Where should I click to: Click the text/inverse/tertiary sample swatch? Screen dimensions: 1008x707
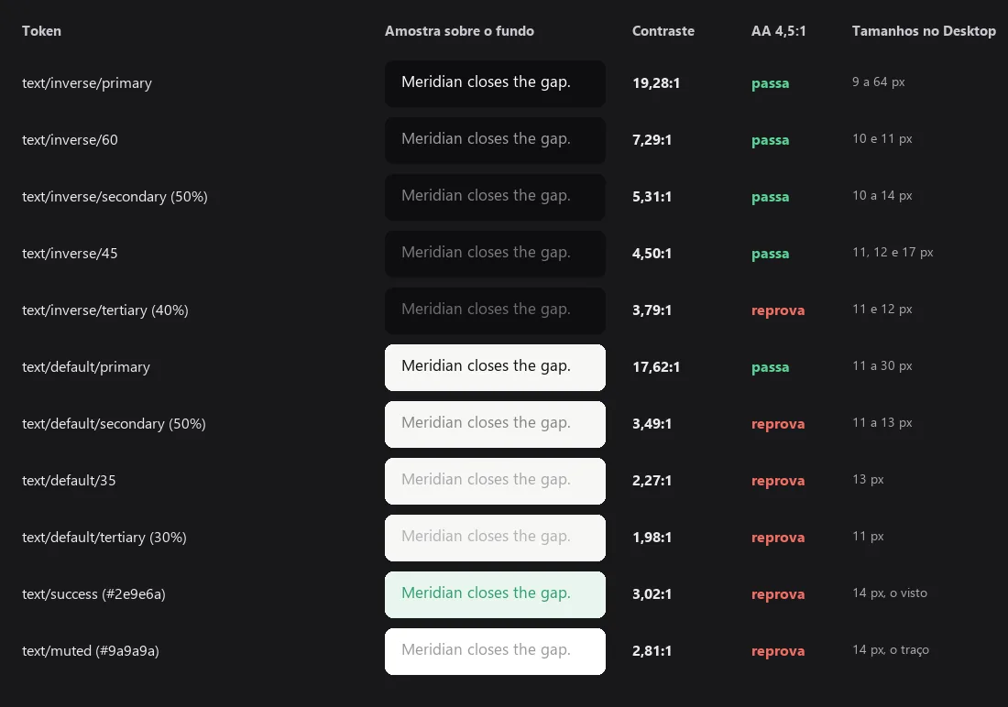(x=495, y=310)
